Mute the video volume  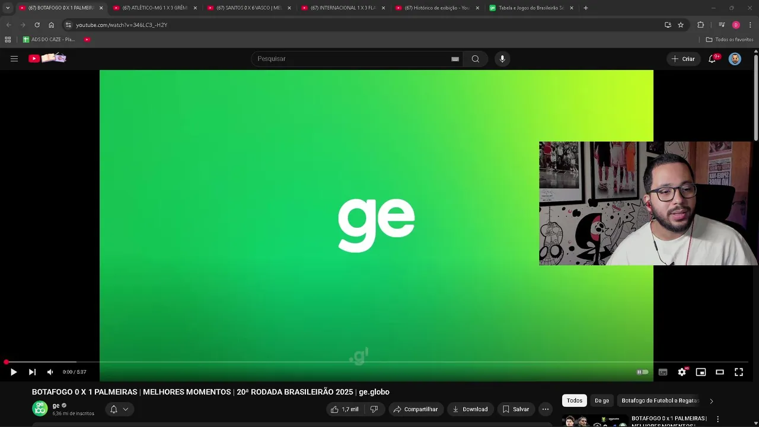pyautogui.click(x=50, y=372)
